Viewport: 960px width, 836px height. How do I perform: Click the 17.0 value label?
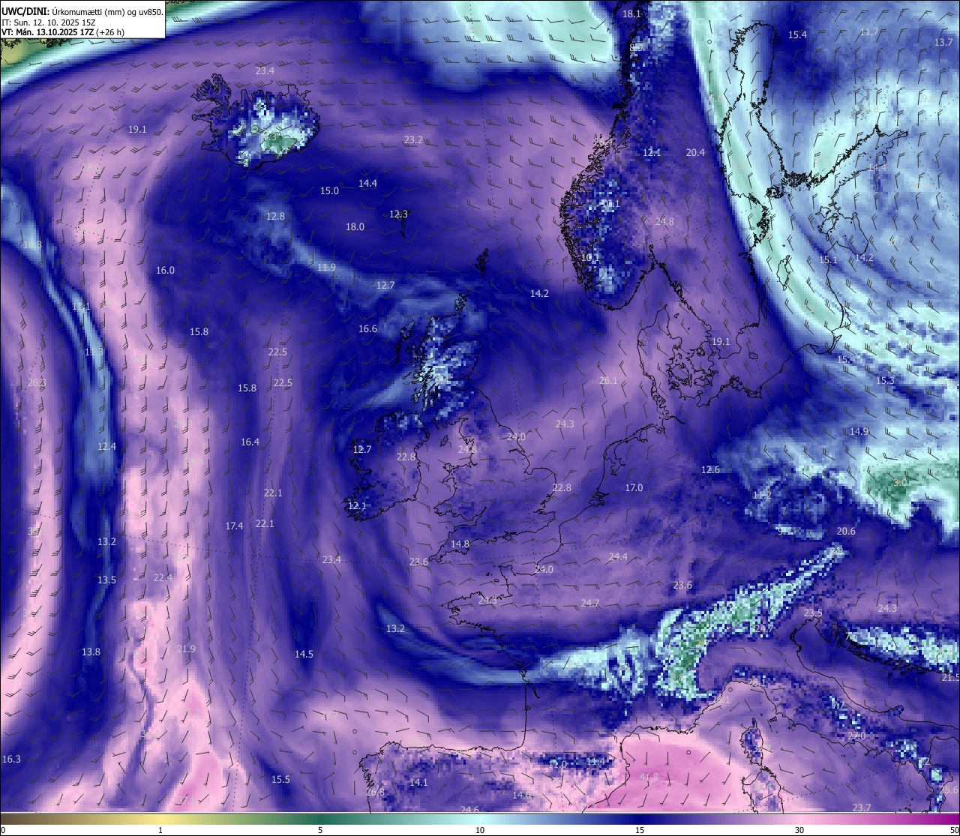point(634,488)
